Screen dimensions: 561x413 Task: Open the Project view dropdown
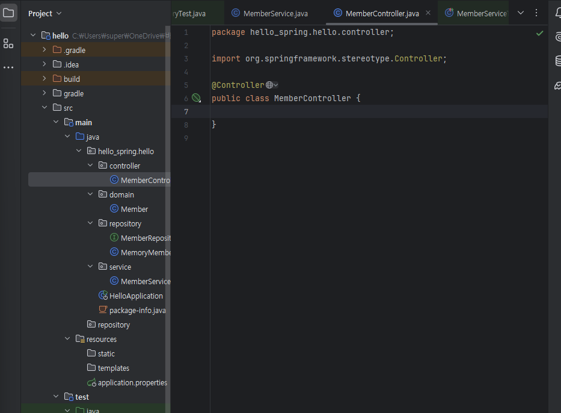click(44, 14)
